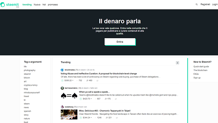This screenshot has width=218, height=123.
Task: Expand the $344.24 payout dropdown
Action: [87, 118]
